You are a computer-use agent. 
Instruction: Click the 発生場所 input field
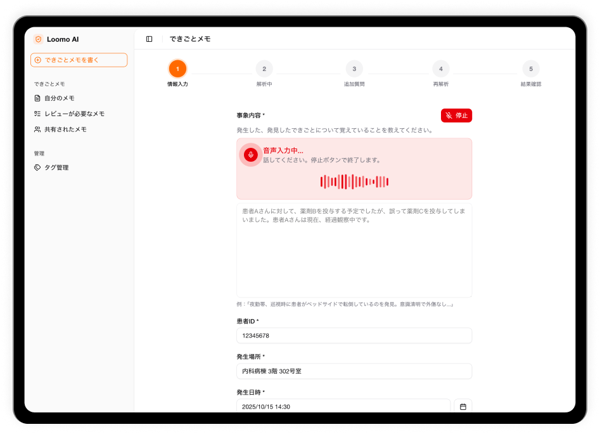click(x=354, y=371)
